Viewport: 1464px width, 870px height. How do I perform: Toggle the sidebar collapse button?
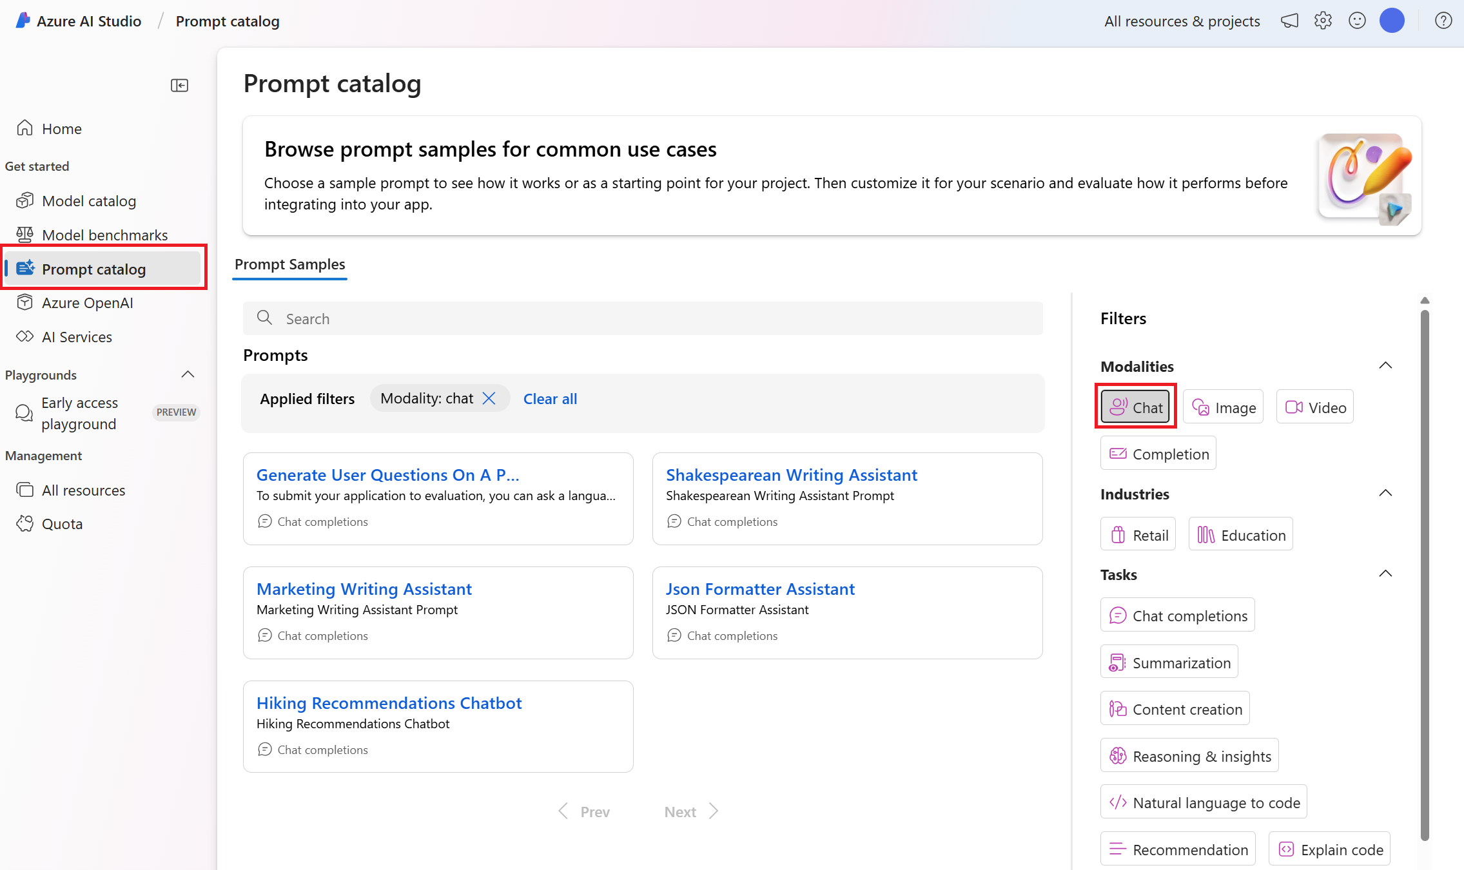179,85
